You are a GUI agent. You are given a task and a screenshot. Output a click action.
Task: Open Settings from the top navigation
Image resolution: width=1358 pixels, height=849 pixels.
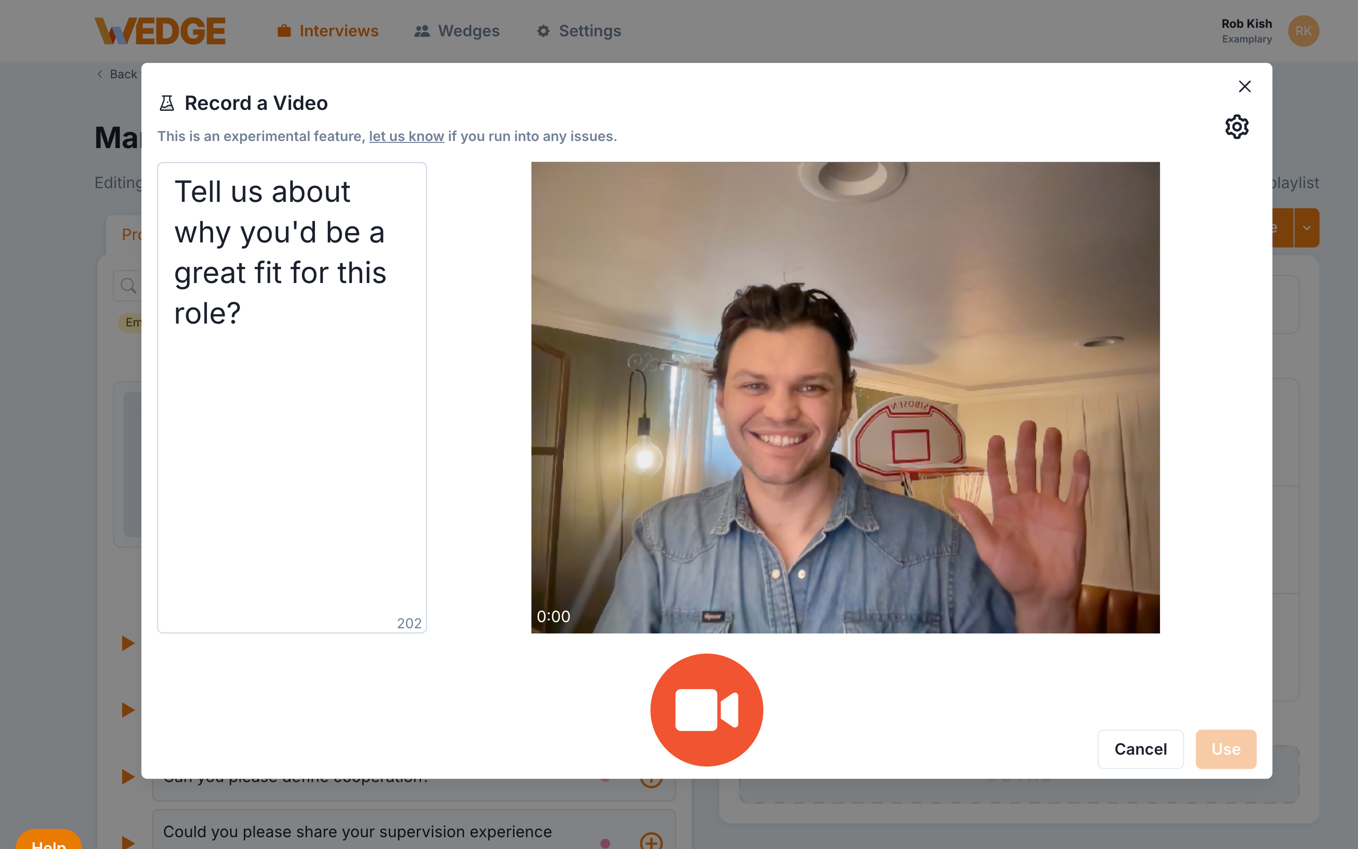tap(578, 31)
